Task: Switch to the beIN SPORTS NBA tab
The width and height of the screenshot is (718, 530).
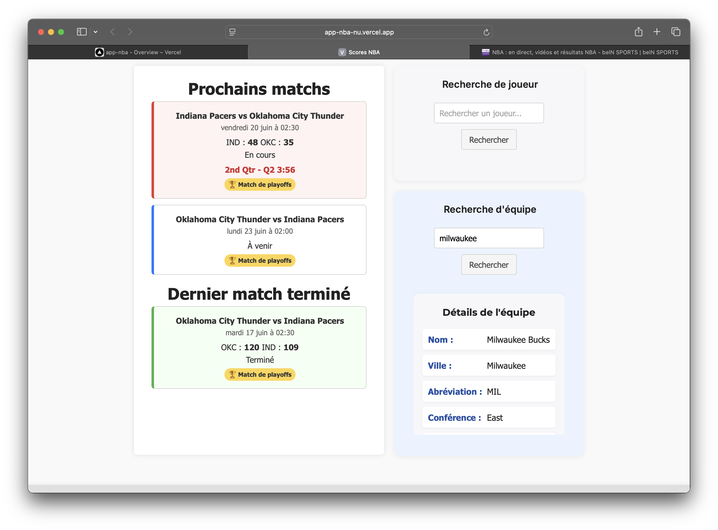Action: point(580,52)
